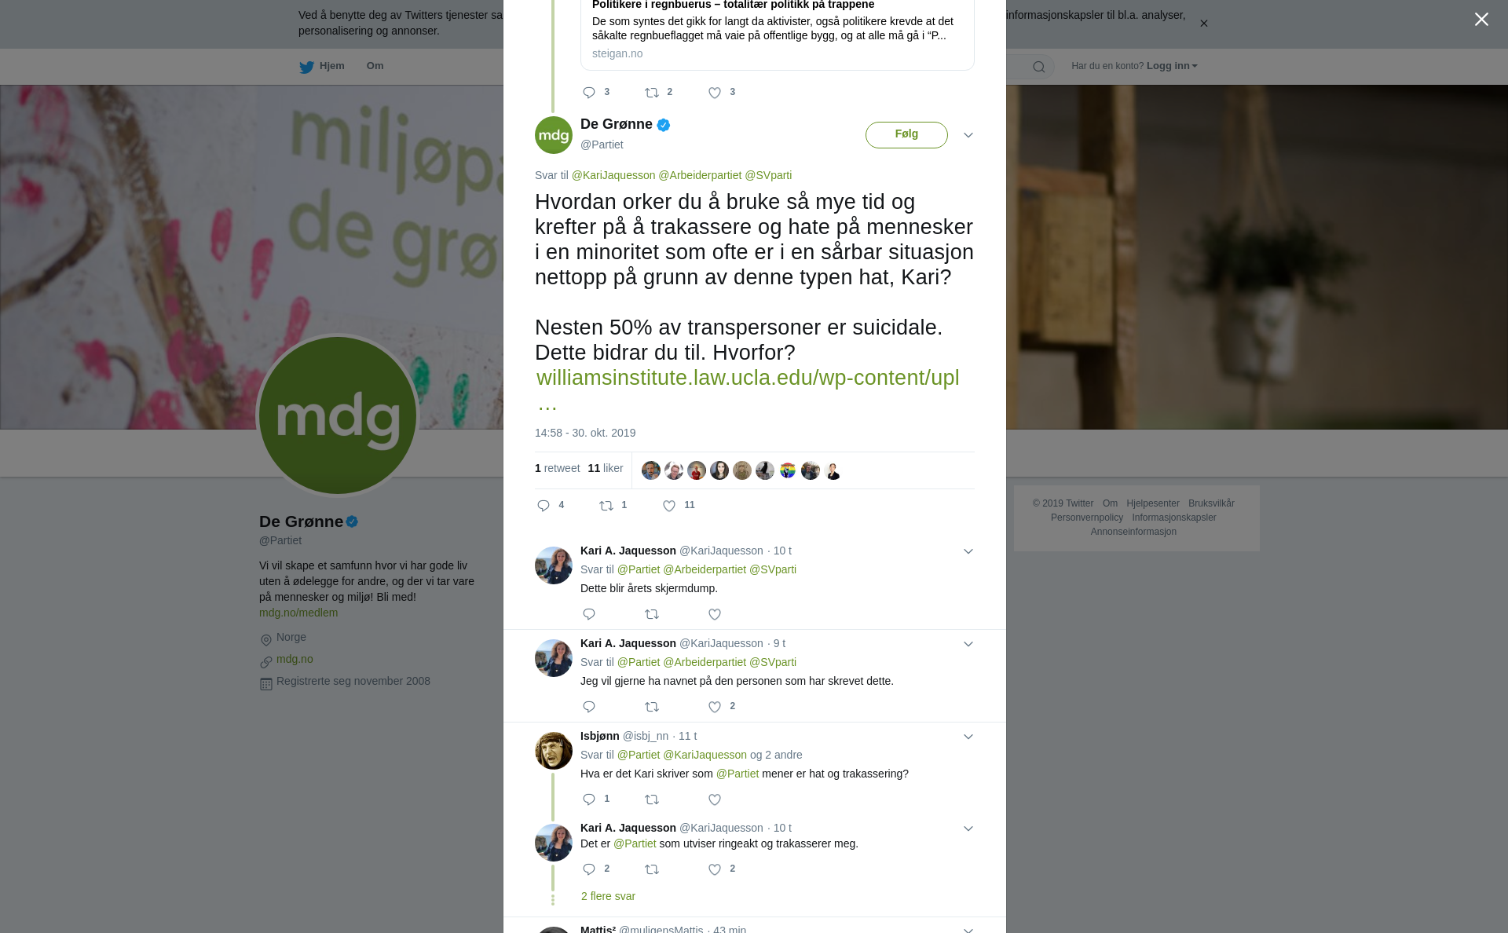
Task: Expand options for Isbjønn's reply
Action: [968, 737]
